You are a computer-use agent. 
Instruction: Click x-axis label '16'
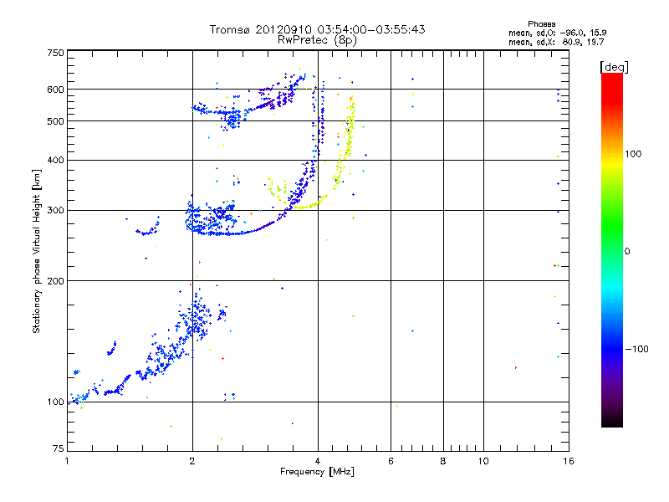pyautogui.click(x=569, y=461)
